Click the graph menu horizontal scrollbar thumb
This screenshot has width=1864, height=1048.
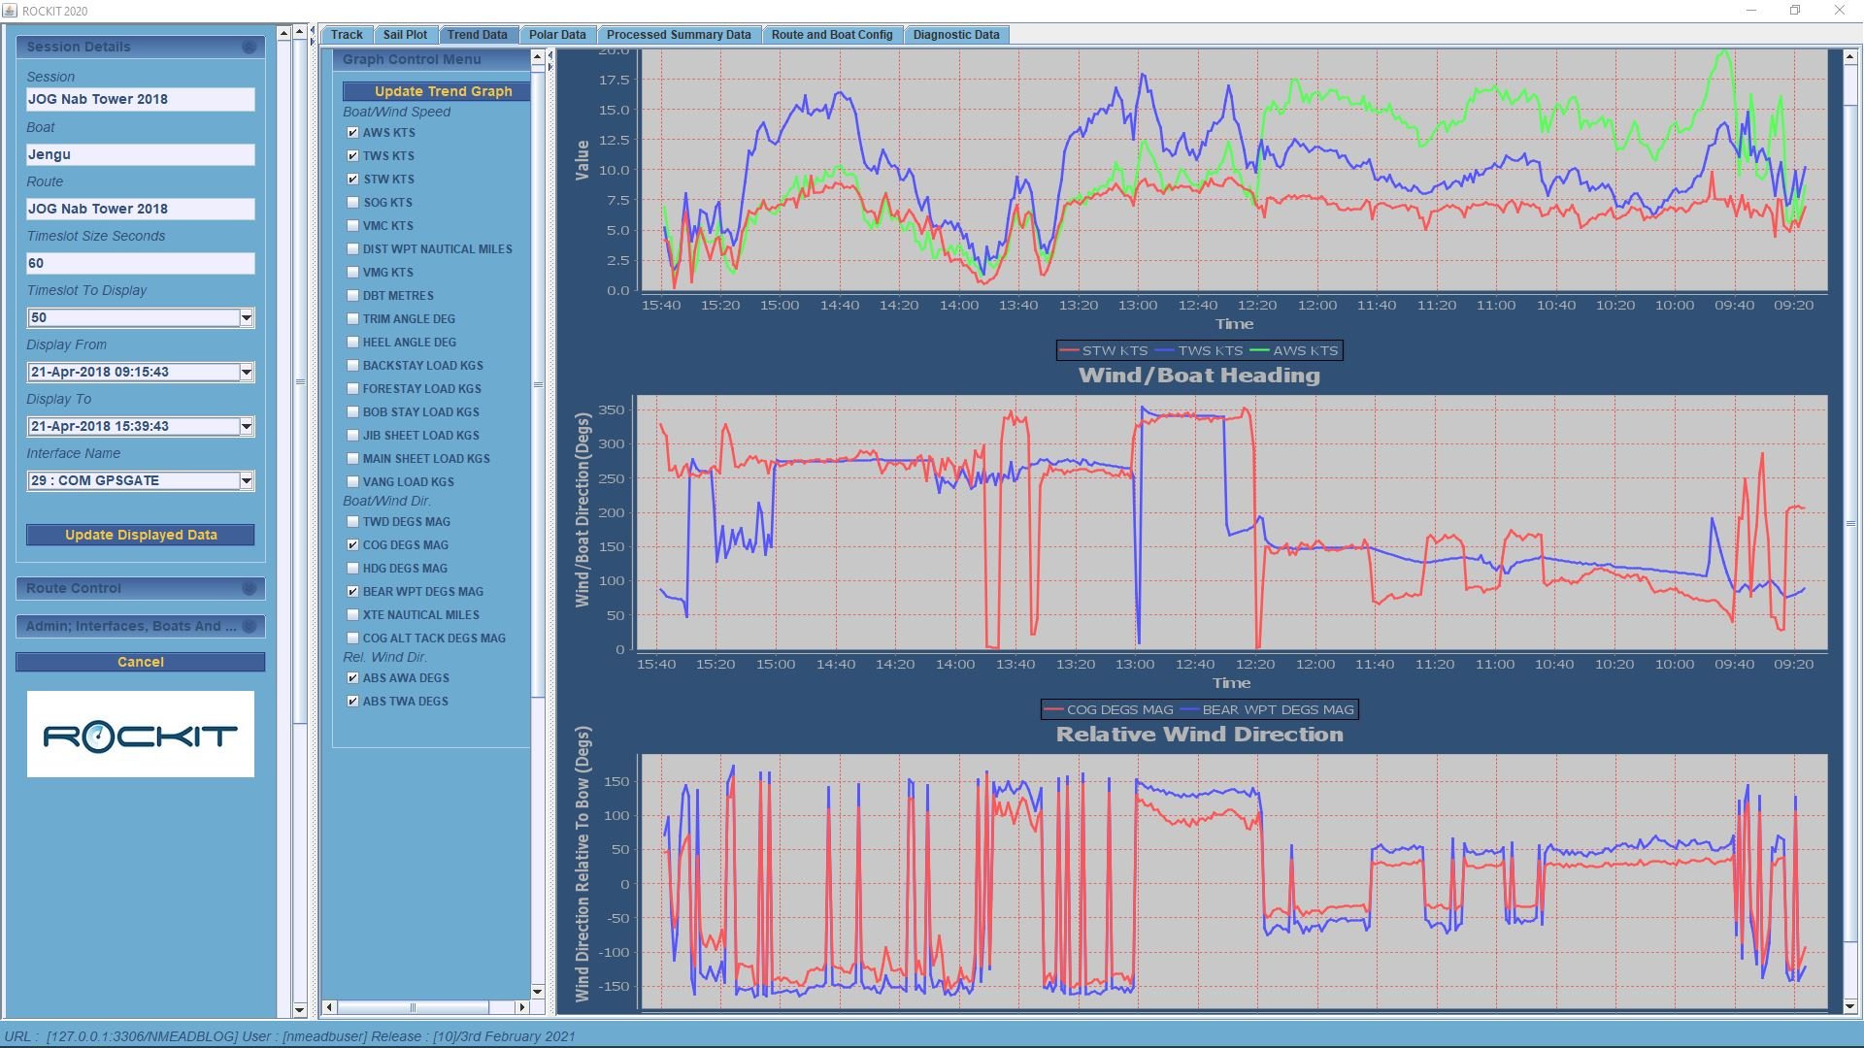coord(413,1007)
